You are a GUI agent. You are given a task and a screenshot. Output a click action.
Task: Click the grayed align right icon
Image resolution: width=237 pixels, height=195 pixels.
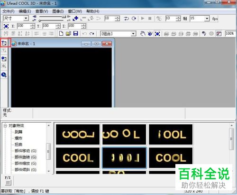pos(51,34)
